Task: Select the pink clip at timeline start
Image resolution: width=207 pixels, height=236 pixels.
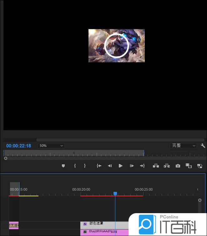Action: coord(14,225)
